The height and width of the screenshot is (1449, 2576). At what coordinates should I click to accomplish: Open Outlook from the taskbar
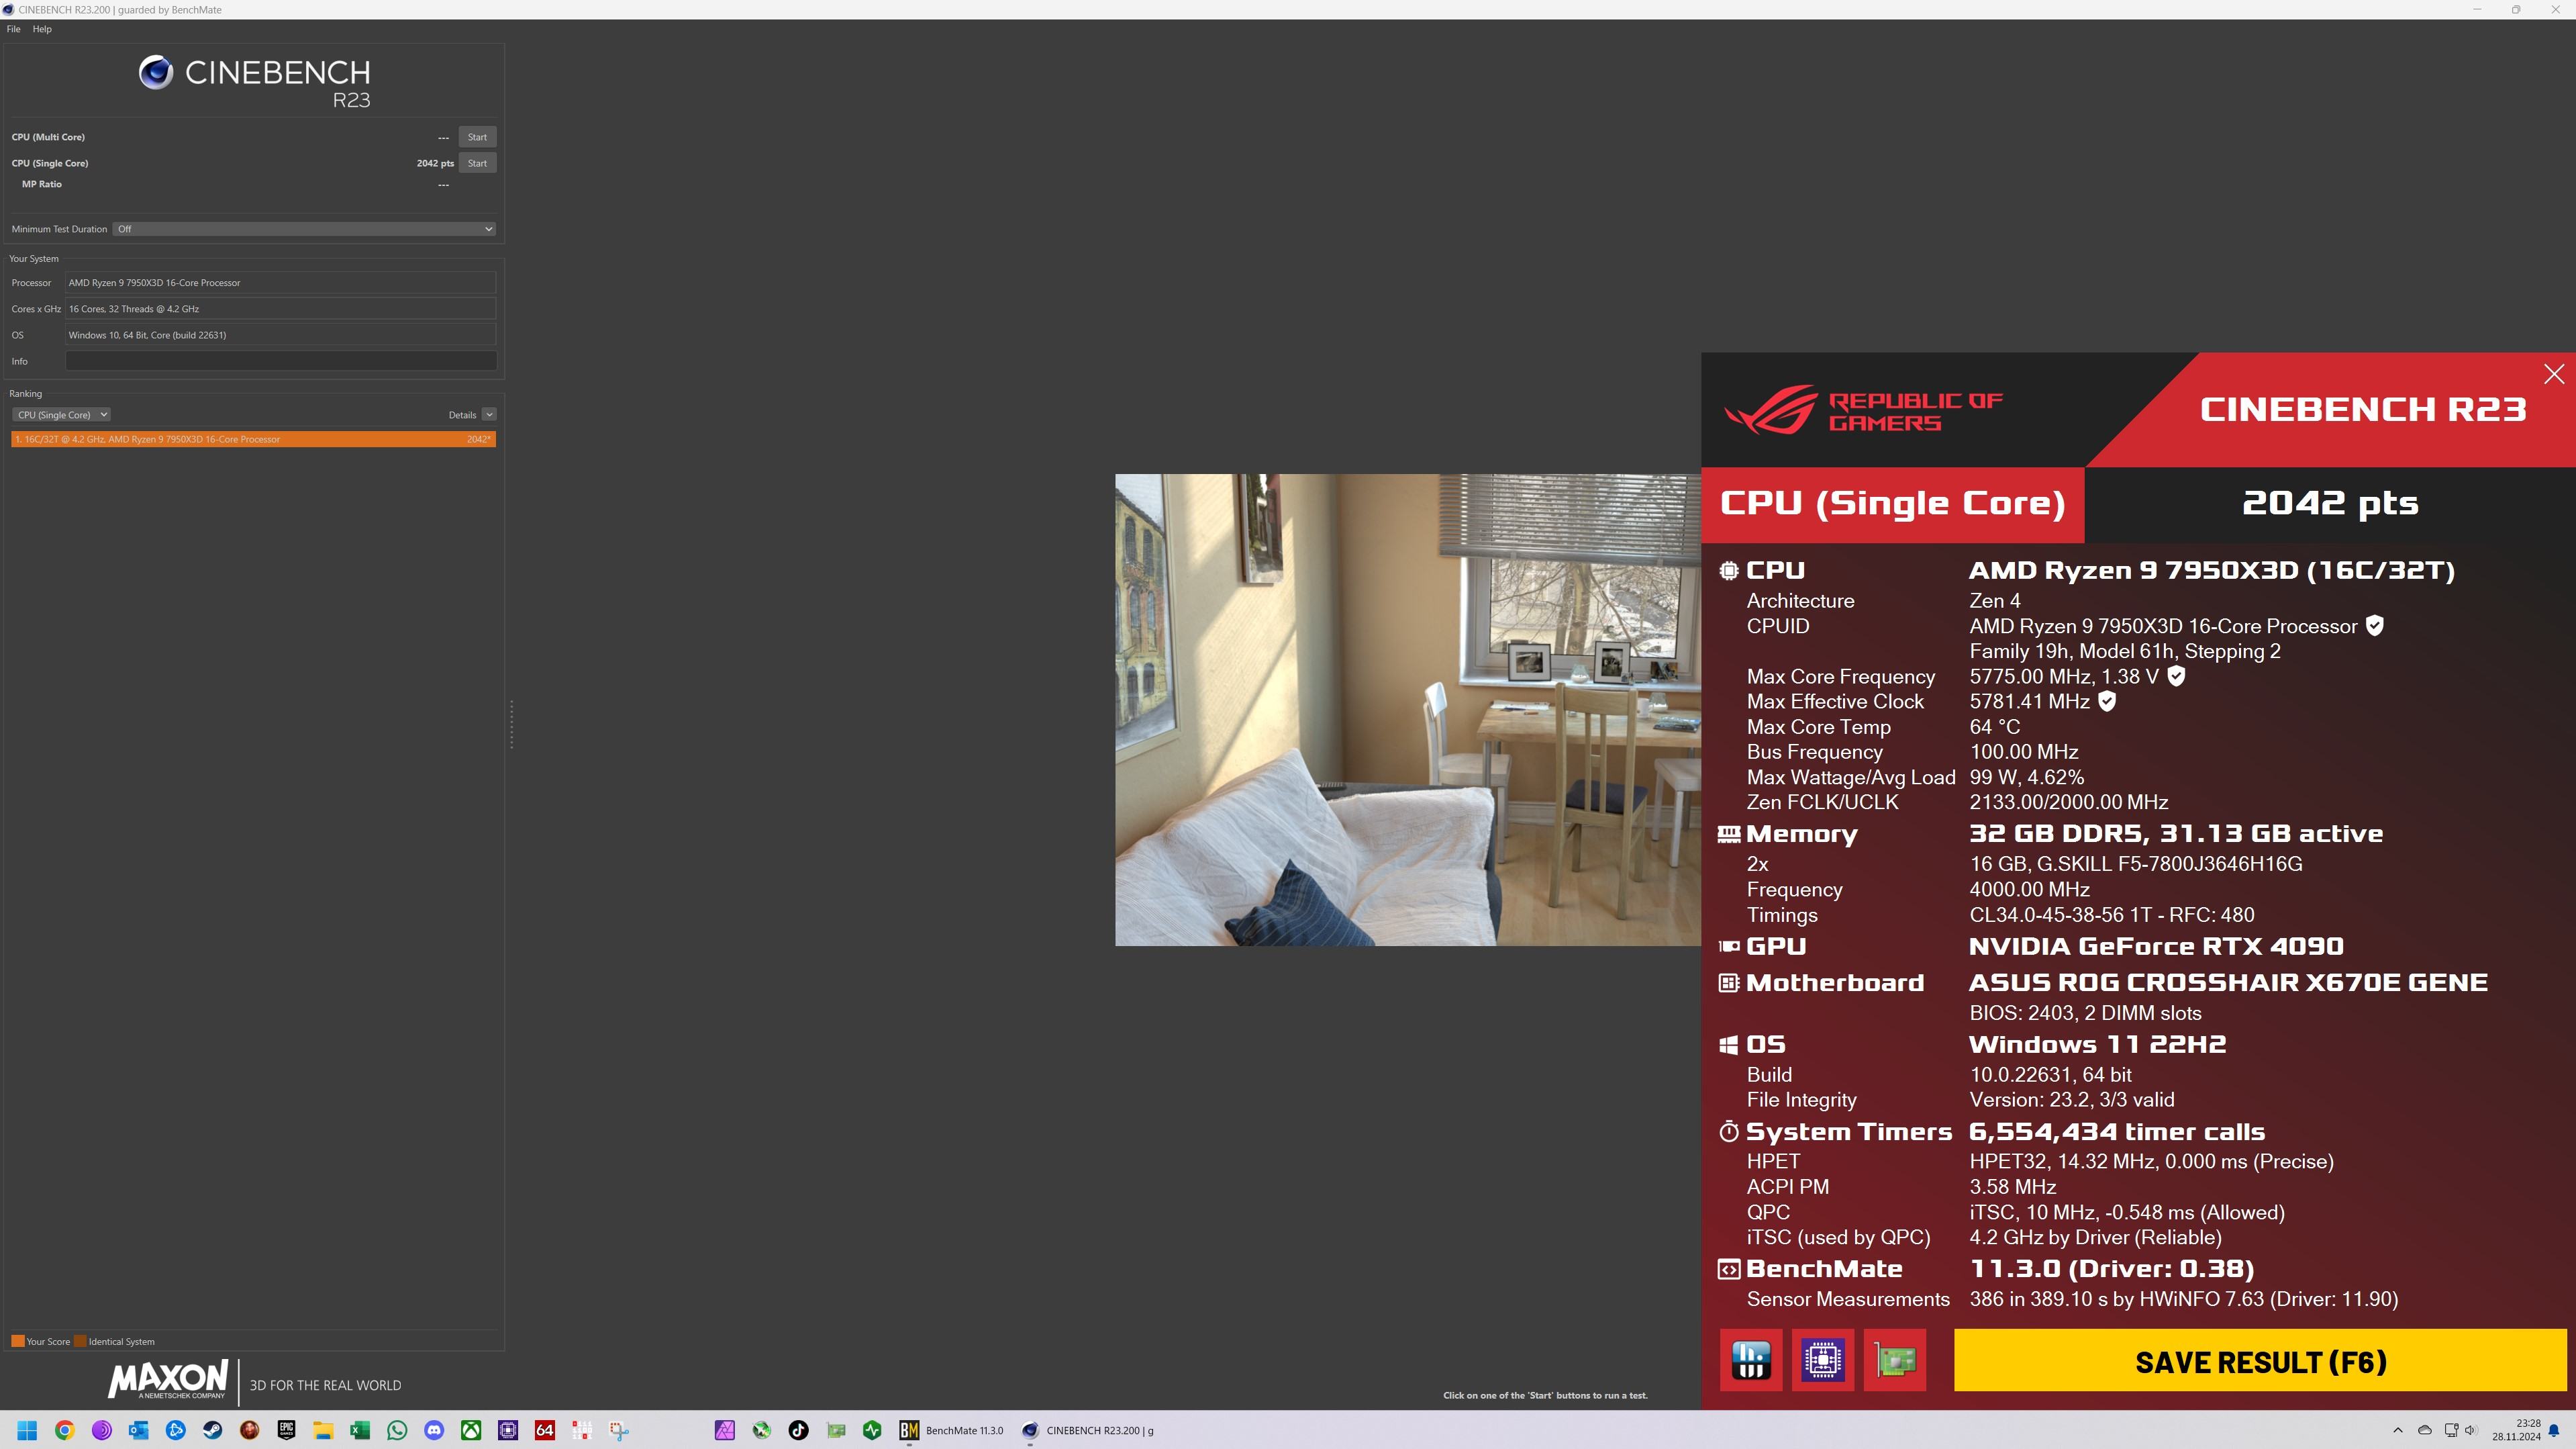tap(138, 1430)
